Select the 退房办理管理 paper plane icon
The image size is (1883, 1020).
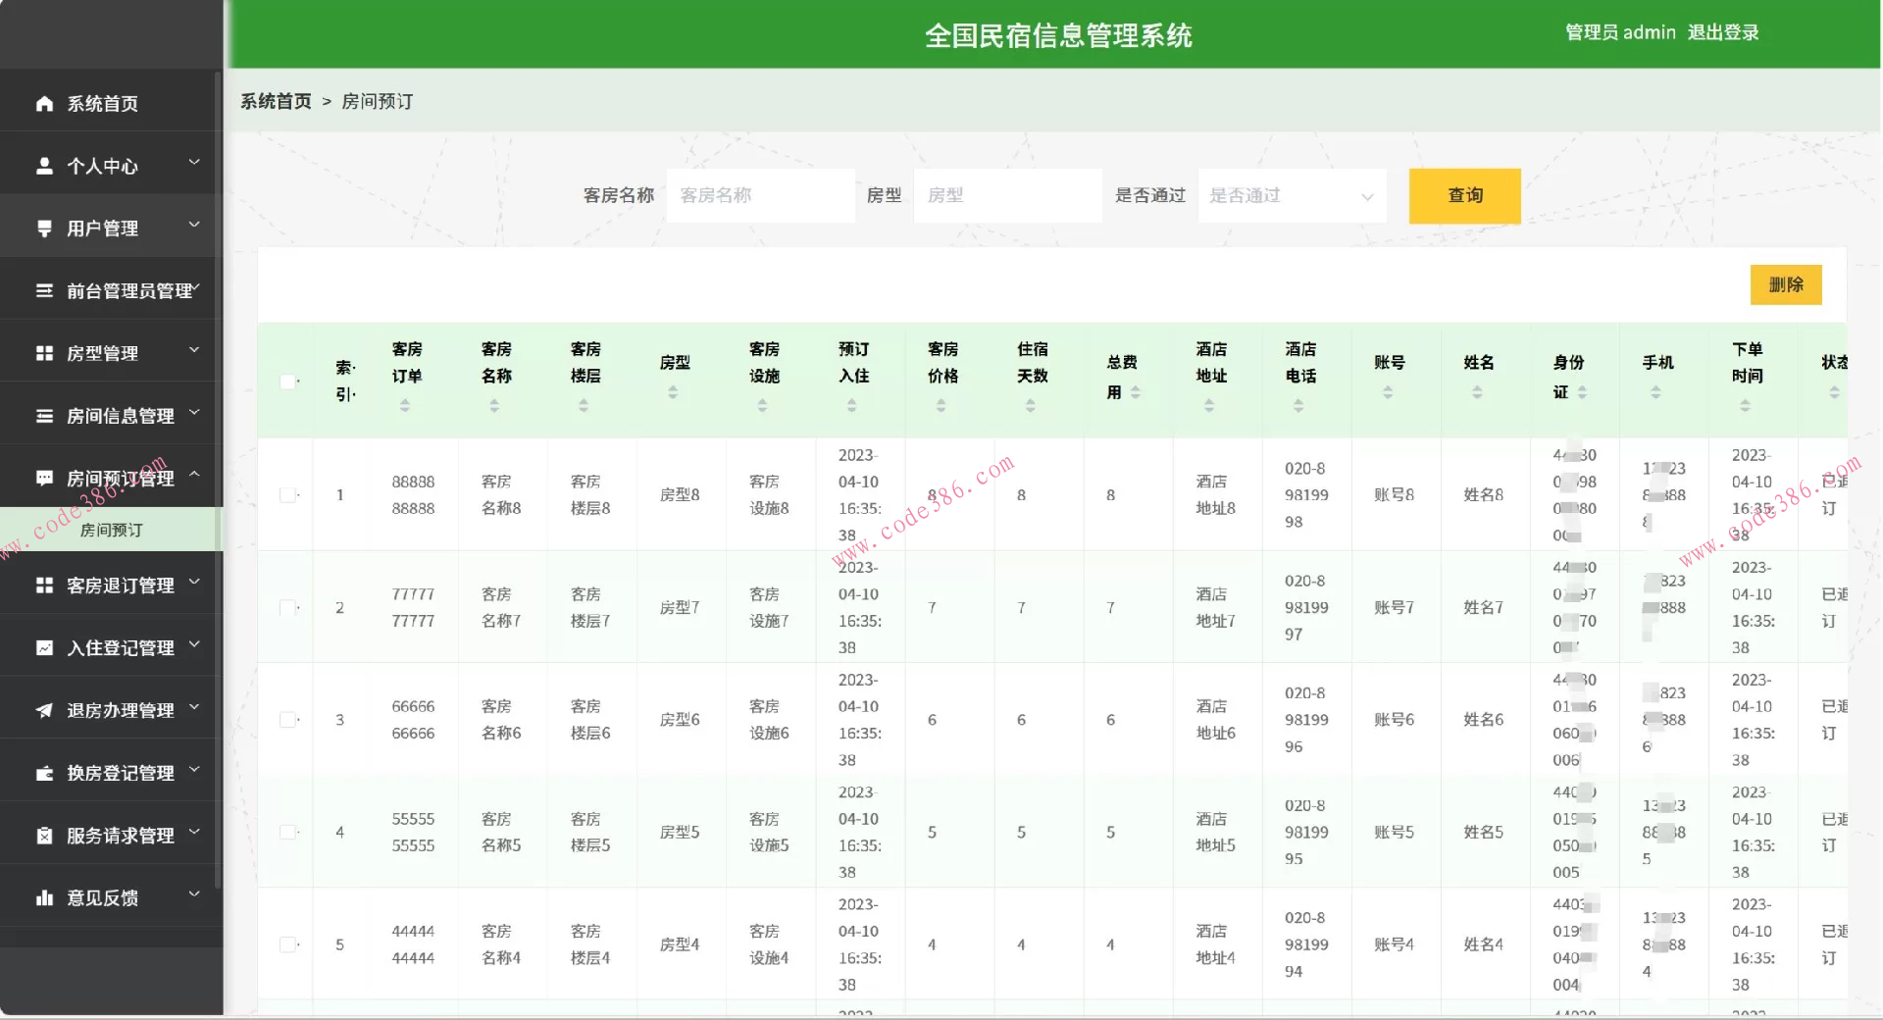click(x=44, y=709)
